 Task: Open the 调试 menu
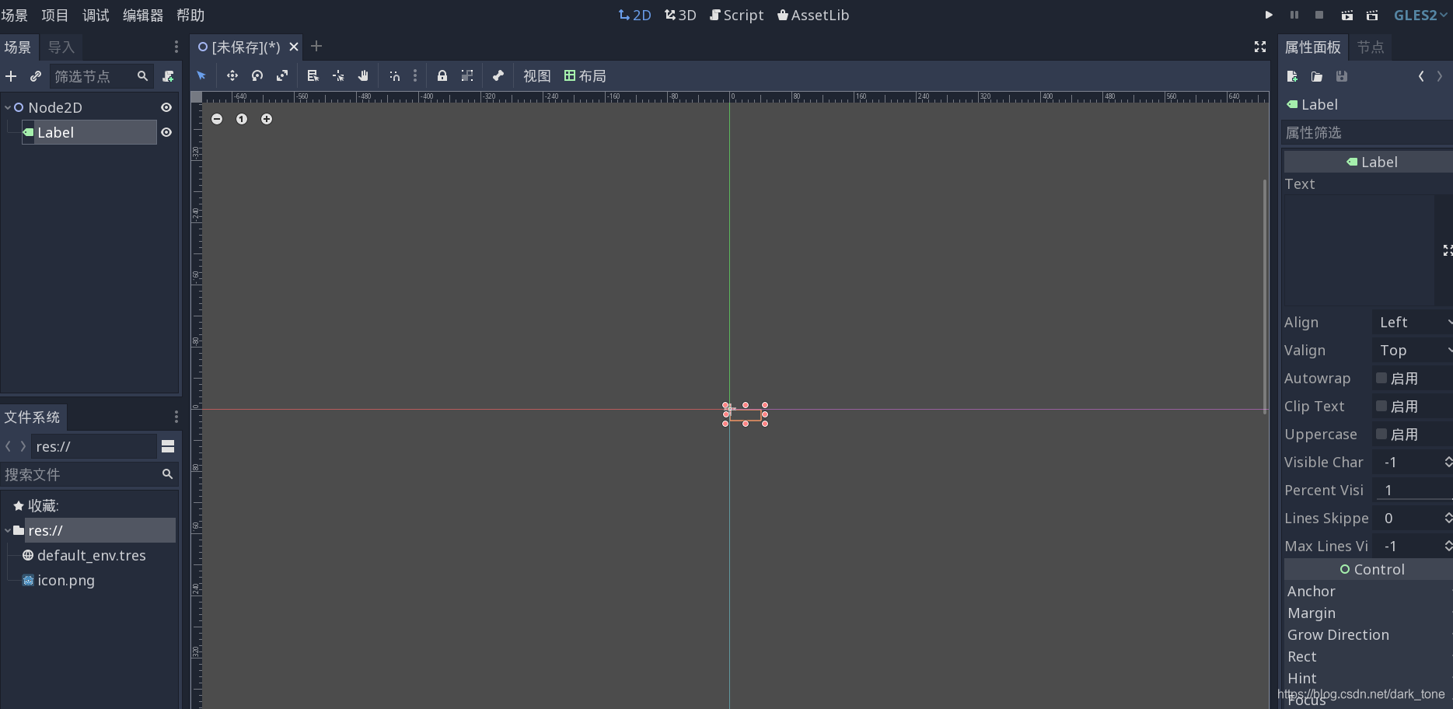pos(96,15)
